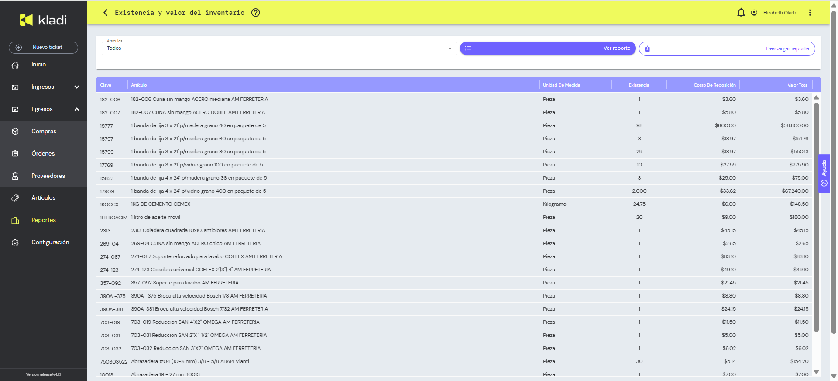Screen dimensions: 838x381
Task: Select 703-019 Reduccion SAN 4"X2" OMEGA row
Action: coord(454,322)
